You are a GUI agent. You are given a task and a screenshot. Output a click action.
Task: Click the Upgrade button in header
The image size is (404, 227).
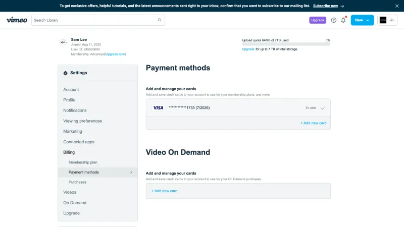coord(318,20)
